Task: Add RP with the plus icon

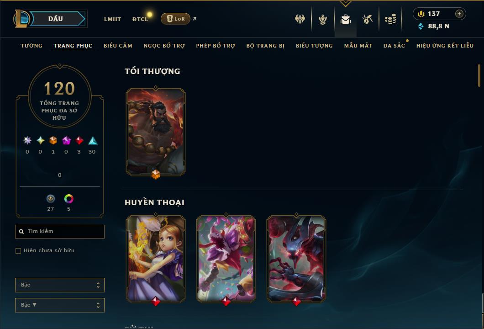Action: (x=459, y=14)
